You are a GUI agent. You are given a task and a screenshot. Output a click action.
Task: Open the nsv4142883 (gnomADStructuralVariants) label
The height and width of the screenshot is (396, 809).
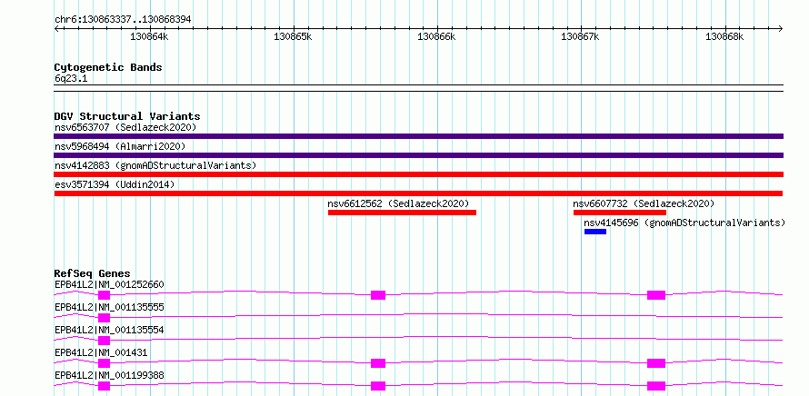click(x=155, y=165)
